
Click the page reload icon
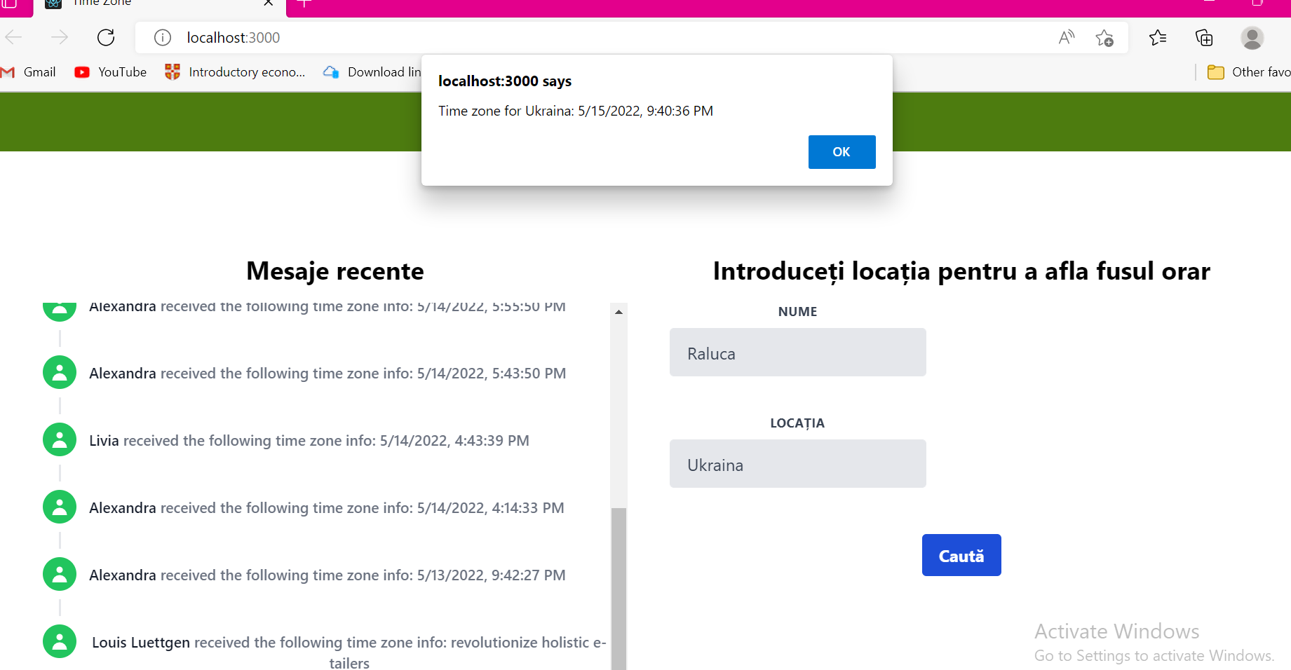click(x=106, y=37)
